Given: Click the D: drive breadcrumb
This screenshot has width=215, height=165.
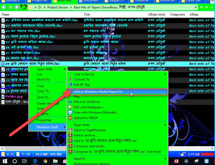Looking at the screenshot, I should (x=40, y=7).
